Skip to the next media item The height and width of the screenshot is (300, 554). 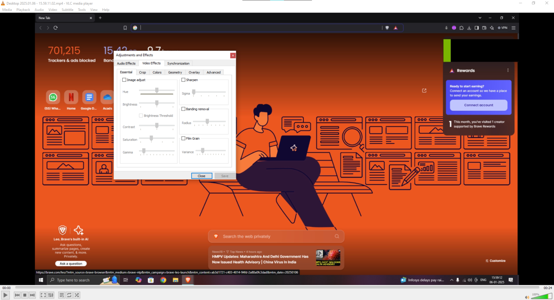point(32,295)
